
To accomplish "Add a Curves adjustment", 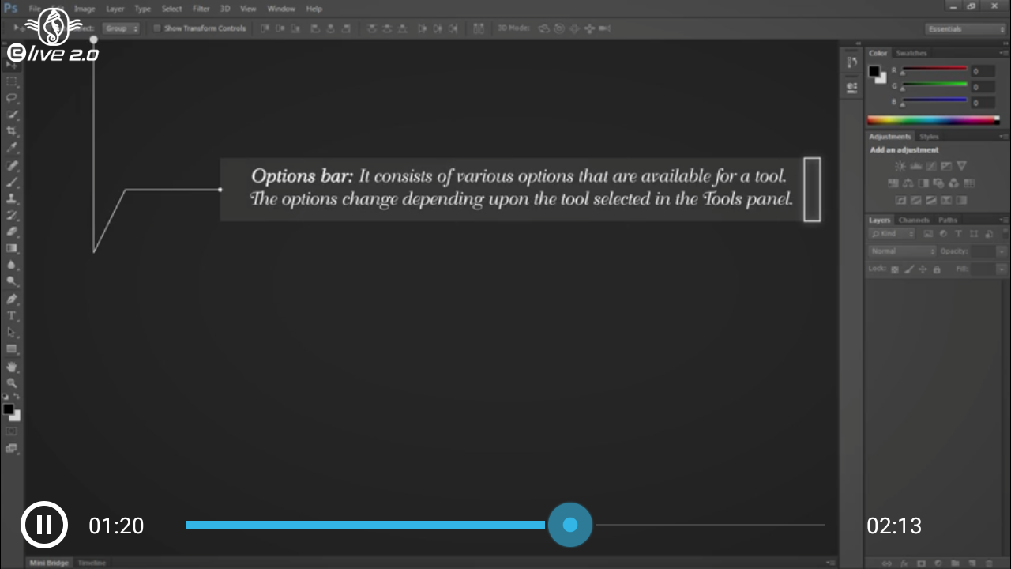I will 930,166.
